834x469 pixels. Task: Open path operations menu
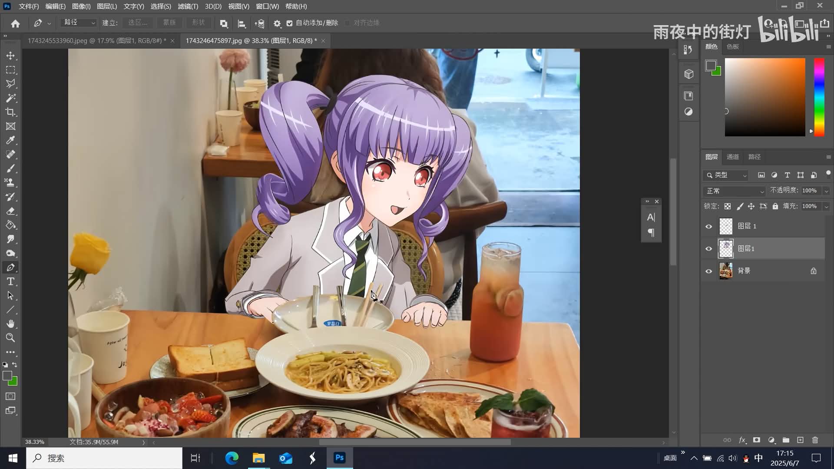tap(224, 23)
